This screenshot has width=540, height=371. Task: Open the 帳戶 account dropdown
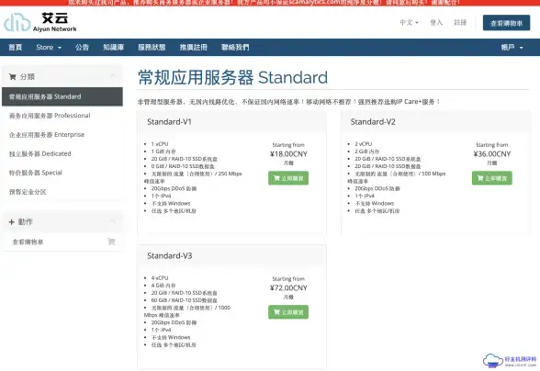coord(512,47)
